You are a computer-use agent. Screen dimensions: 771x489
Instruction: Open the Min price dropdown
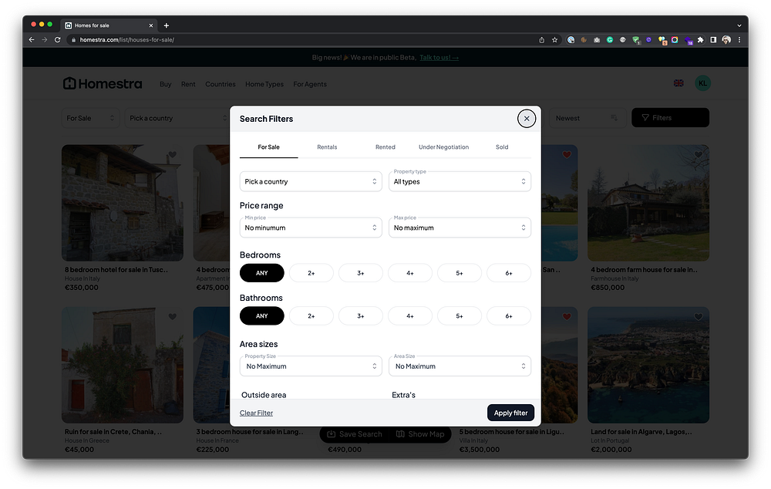click(x=311, y=228)
